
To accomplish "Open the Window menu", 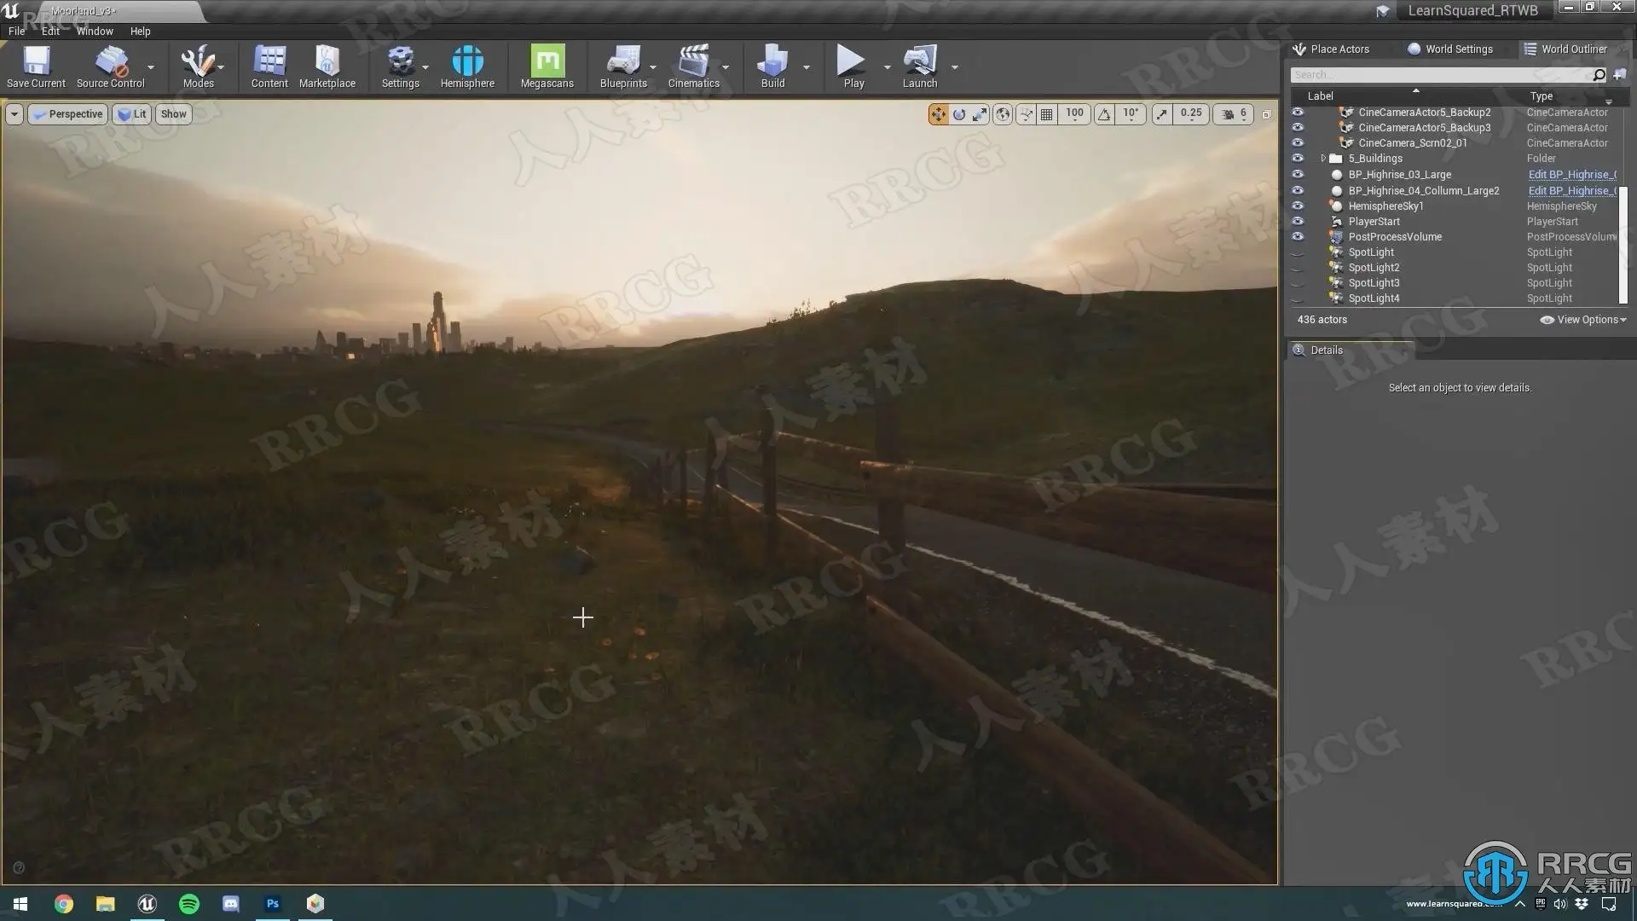I will [95, 32].
